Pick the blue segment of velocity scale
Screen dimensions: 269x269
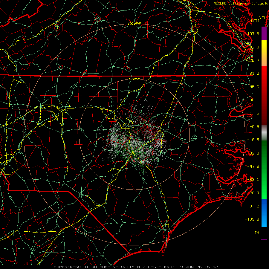(x=264, y=213)
